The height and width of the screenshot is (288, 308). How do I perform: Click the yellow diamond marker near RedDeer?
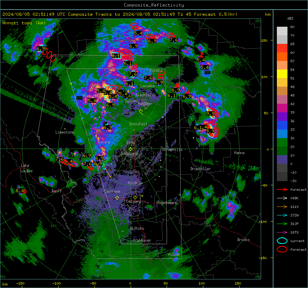141,111
